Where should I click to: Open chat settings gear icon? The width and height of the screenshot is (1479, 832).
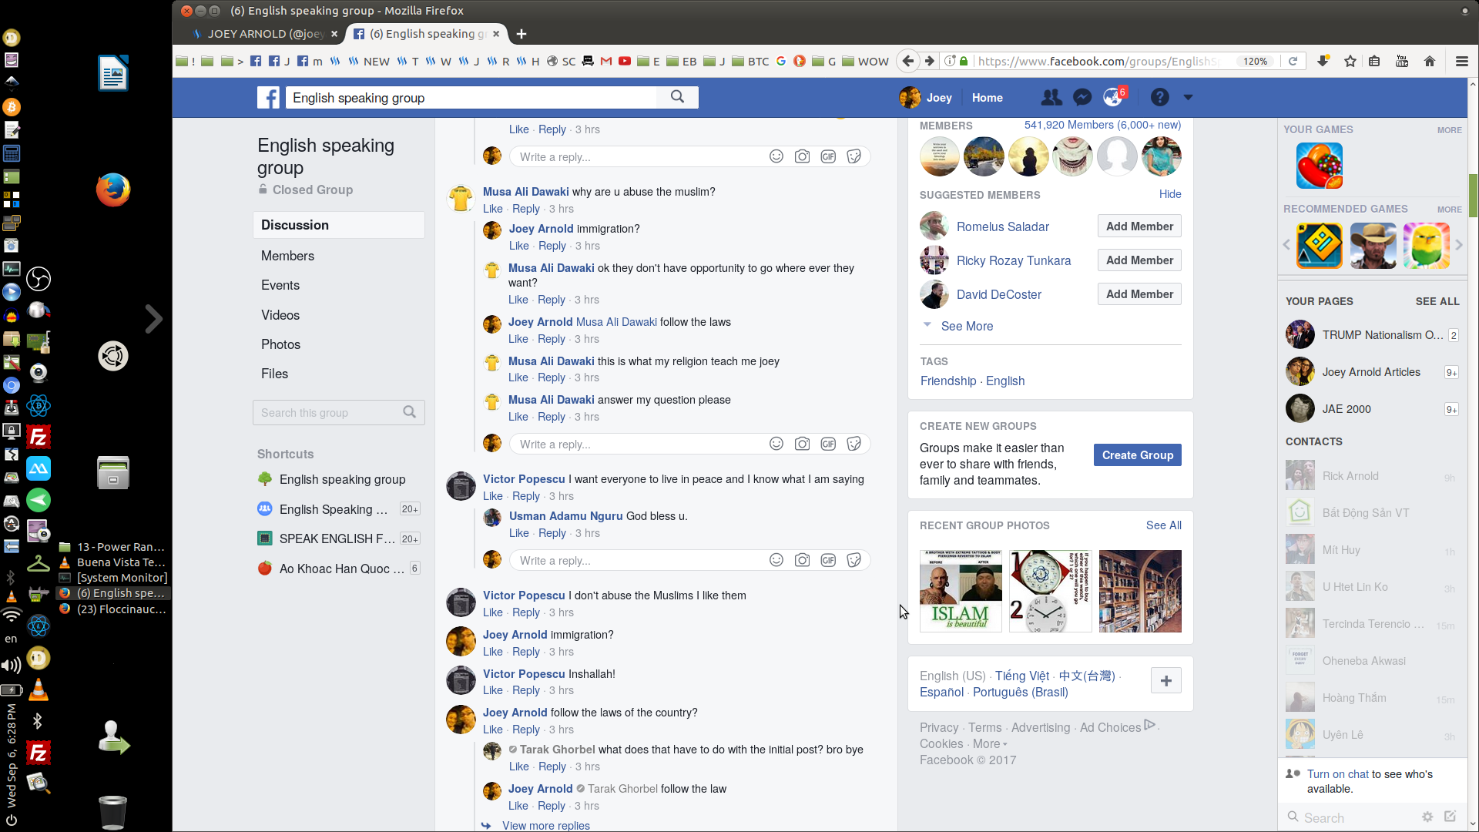[1427, 817]
